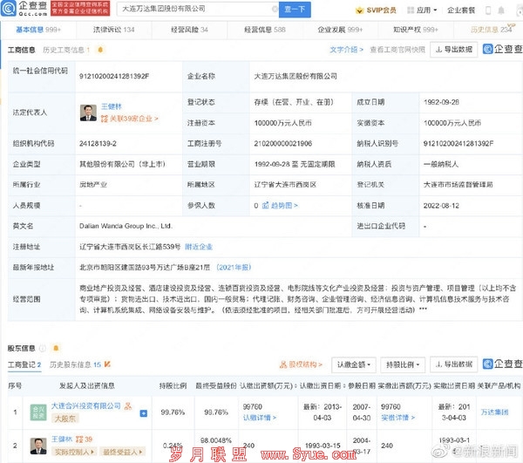The height and width of the screenshot is (463, 523).
Task: Select the 历史股东信息 15 tab
Action: [75, 364]
